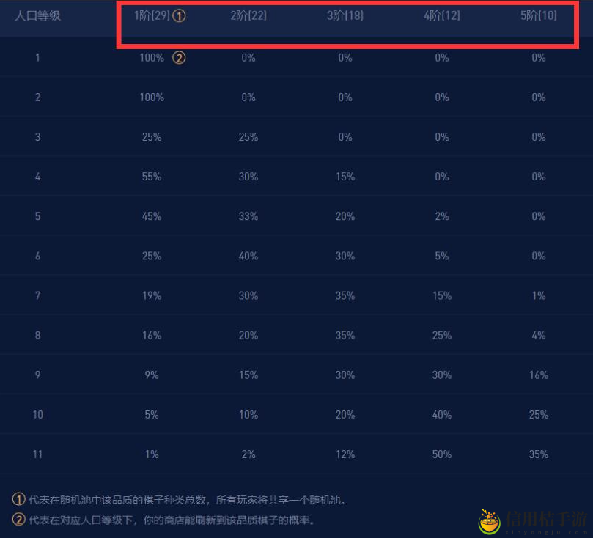
Task: Select the 3阶(18) column header
Action: click(x=345, y=16)
